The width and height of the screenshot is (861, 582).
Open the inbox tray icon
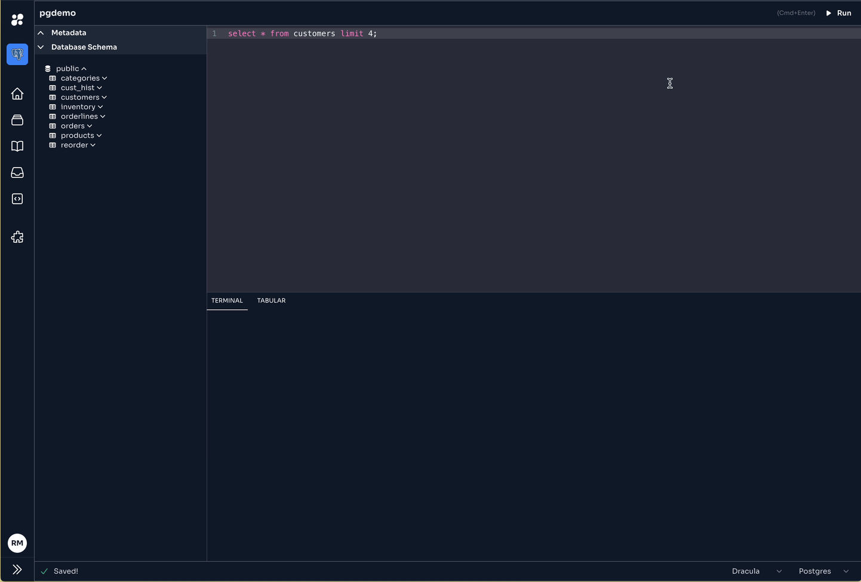[x=17, y=173]
